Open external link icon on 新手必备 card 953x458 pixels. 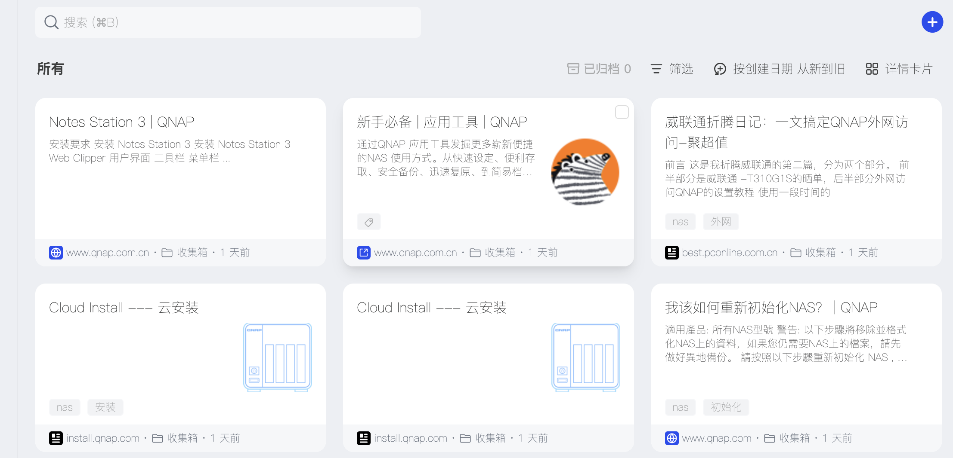tap(363, 253)
